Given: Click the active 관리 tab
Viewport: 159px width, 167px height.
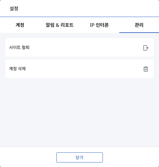Looking at the screenshot, I should click(x=139, y=25).
